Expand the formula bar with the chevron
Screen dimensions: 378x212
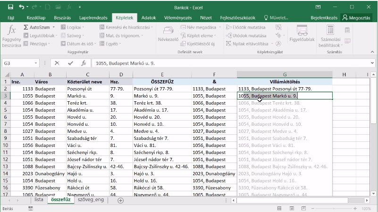click(x=372, y=63)
